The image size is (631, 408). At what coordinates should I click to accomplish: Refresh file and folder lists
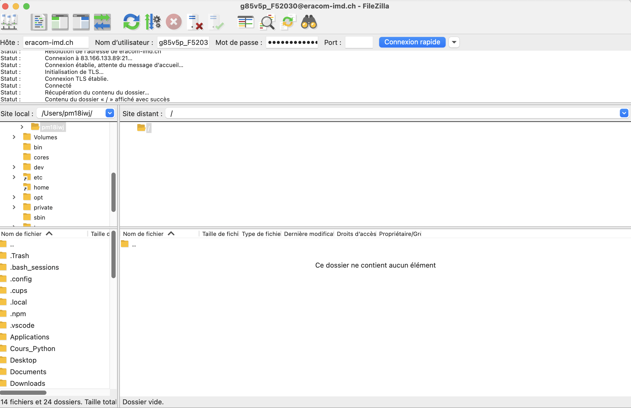coord(131,22)
